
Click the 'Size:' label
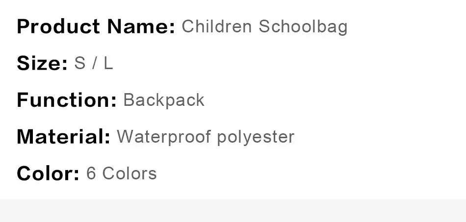42,63
